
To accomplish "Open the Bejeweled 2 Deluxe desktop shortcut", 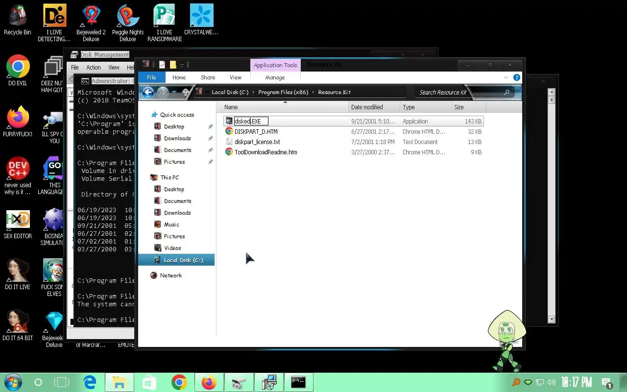I will [x=91, y=23].
